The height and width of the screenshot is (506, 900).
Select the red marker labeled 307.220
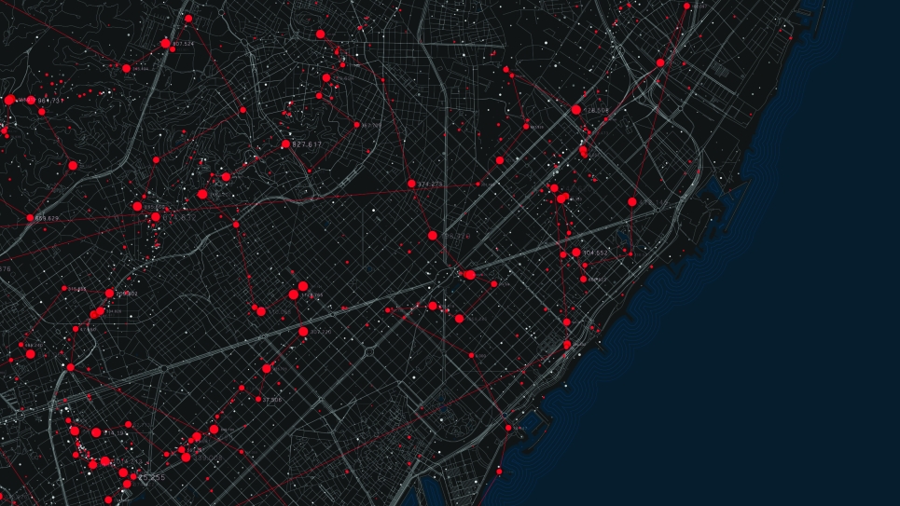[303, 331]
